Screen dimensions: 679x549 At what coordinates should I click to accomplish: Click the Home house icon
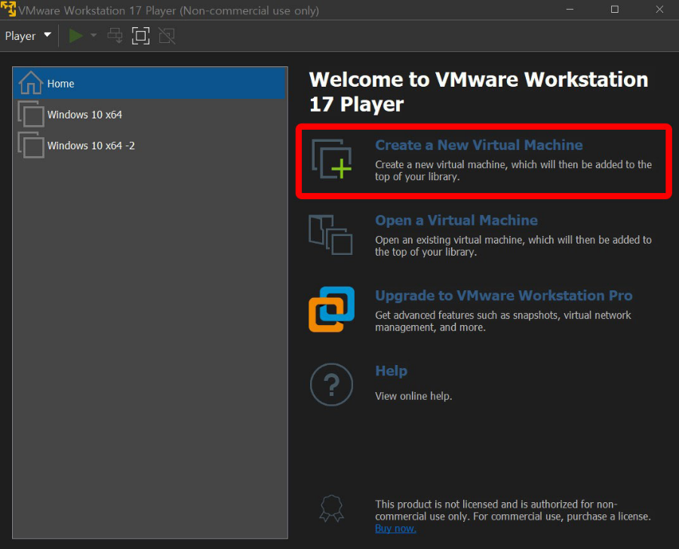31,83
